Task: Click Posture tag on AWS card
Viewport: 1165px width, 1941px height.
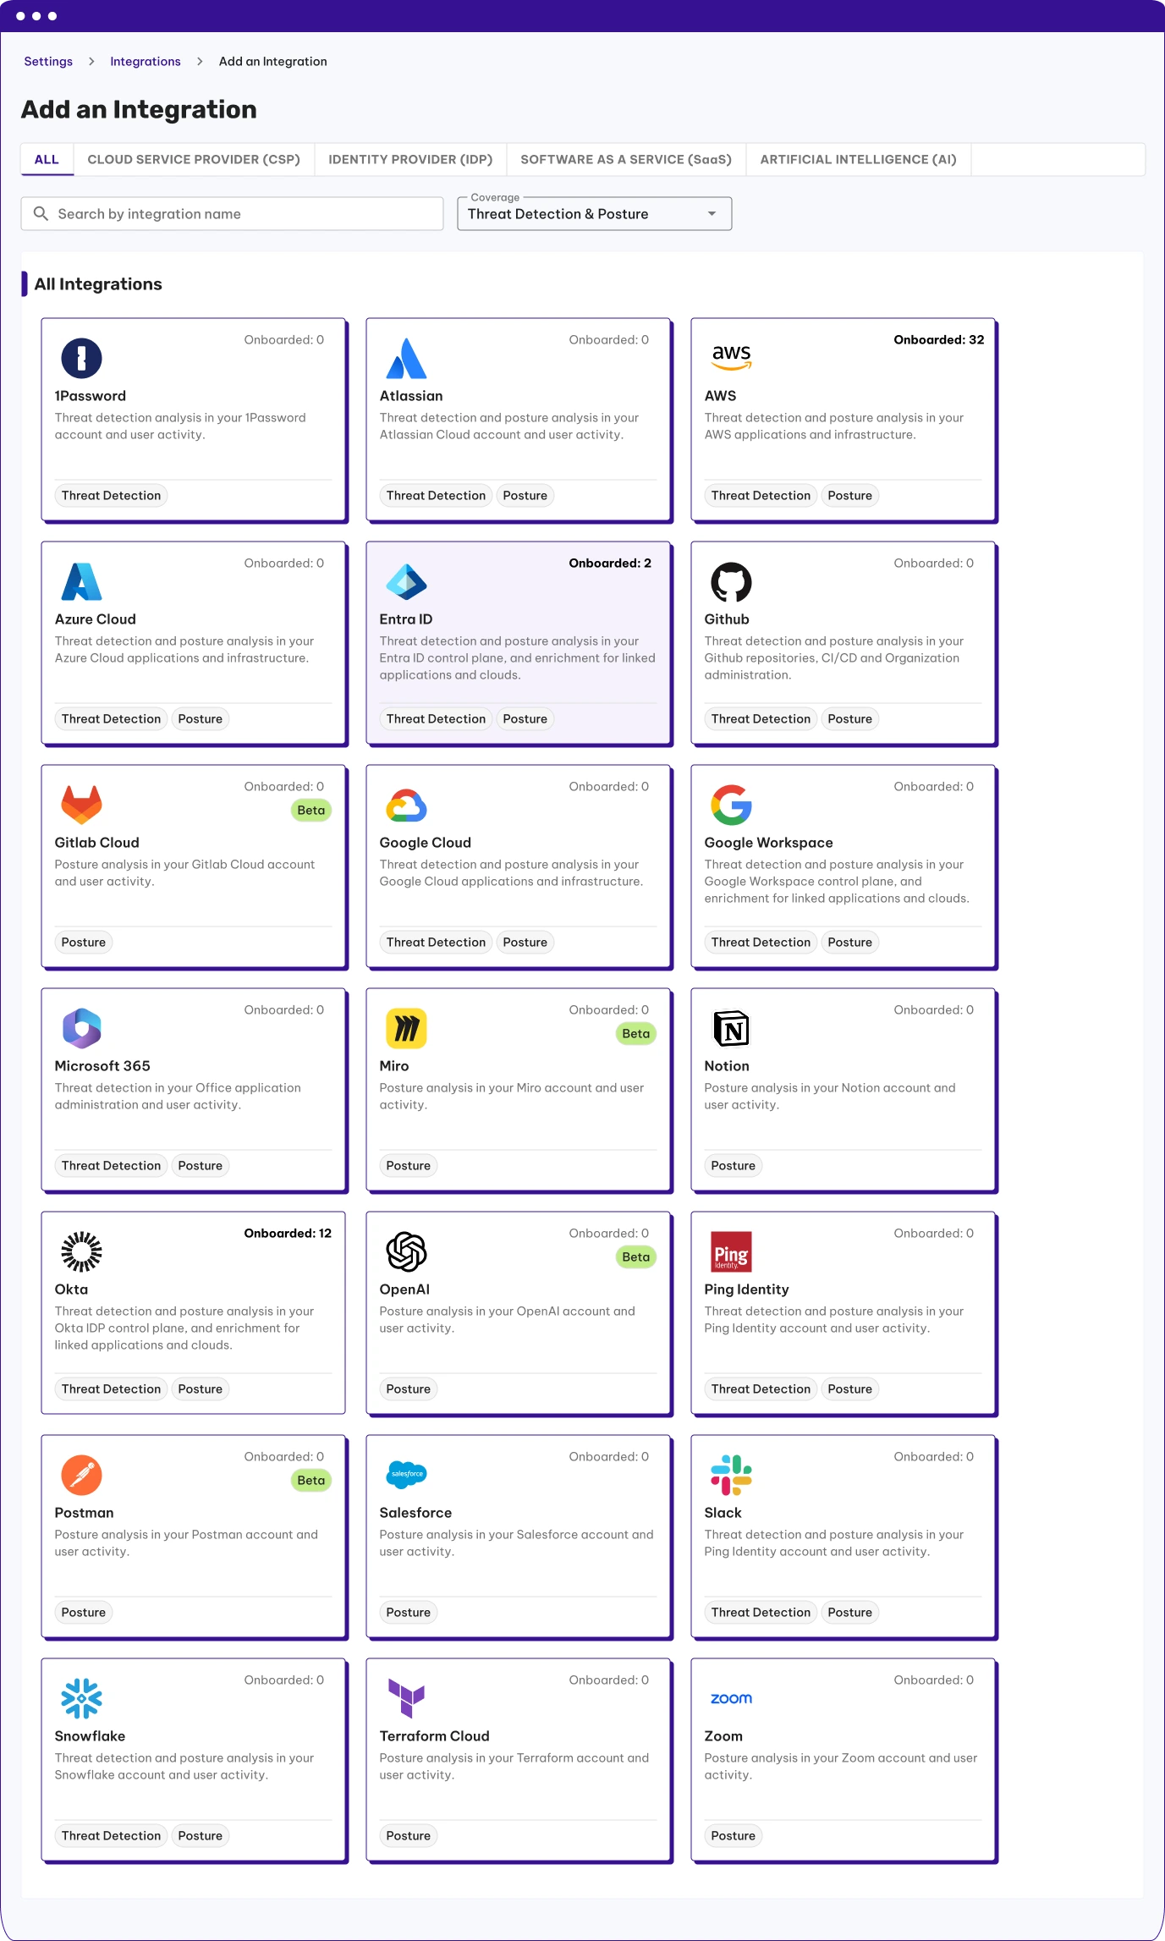Action: (x=849, y=495)
